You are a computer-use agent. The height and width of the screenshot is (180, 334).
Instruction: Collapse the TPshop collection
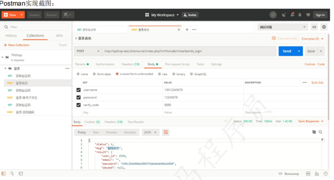3,57
